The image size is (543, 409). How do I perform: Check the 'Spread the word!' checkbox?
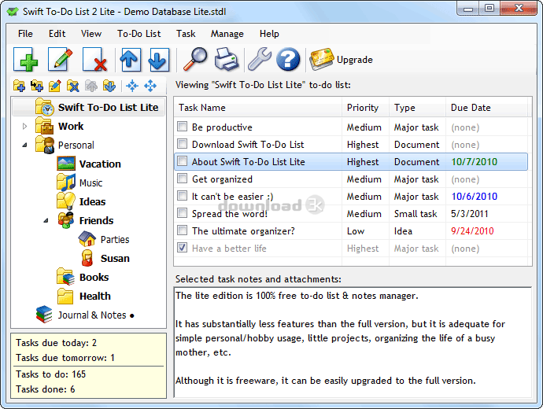[182, 213]
